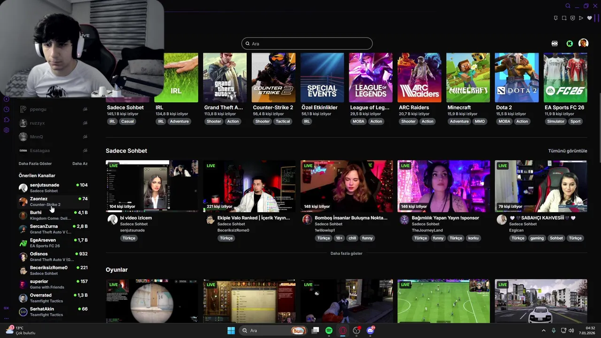Select the EA Sports FC 26 category card
Viewport: 601px width, 338px height.
(x=565, y=77)
